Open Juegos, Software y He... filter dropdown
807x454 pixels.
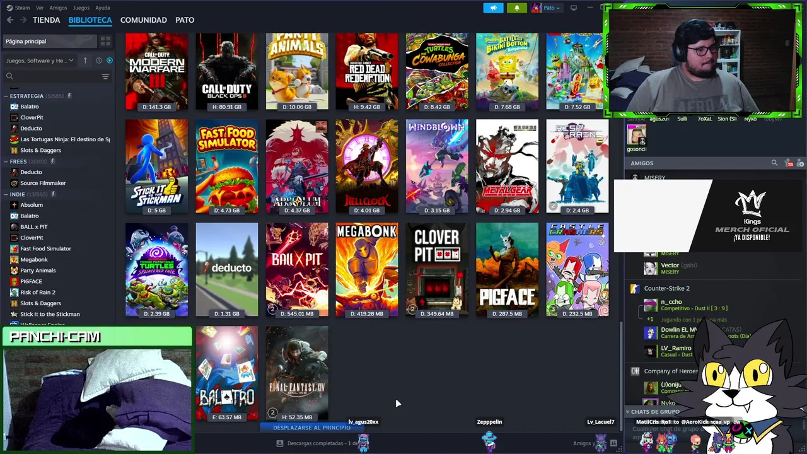pos(40,61)
